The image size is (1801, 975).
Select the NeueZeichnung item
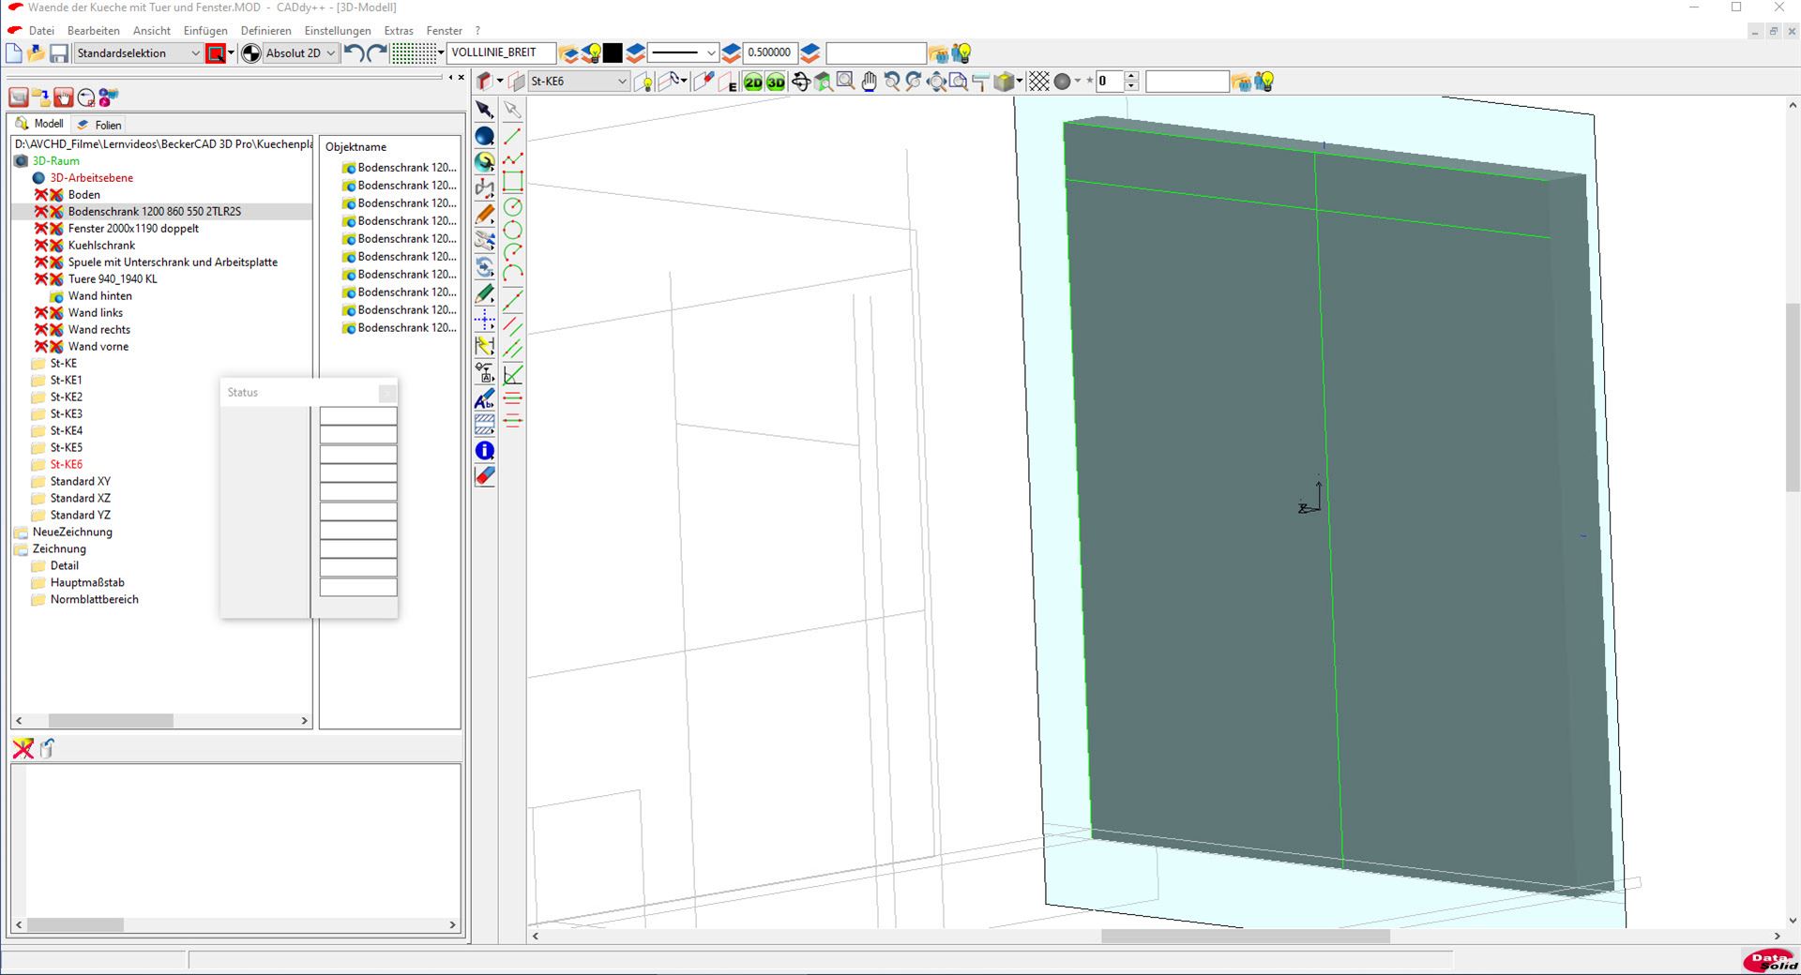tap(72, 532)
